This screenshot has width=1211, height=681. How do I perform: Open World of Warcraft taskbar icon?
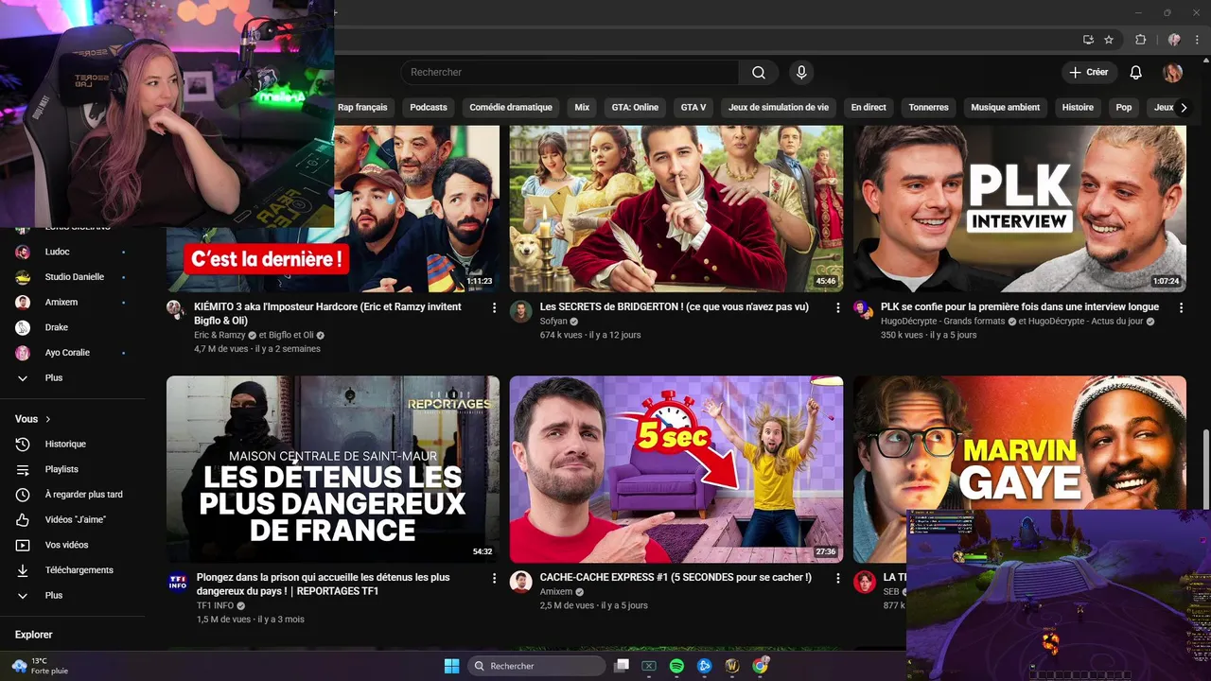[731, 666]
